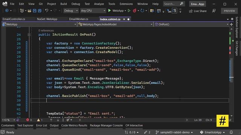Viewport: 241px width, 135px height.
Task: Open the Git menu
Action: [41, 4]
